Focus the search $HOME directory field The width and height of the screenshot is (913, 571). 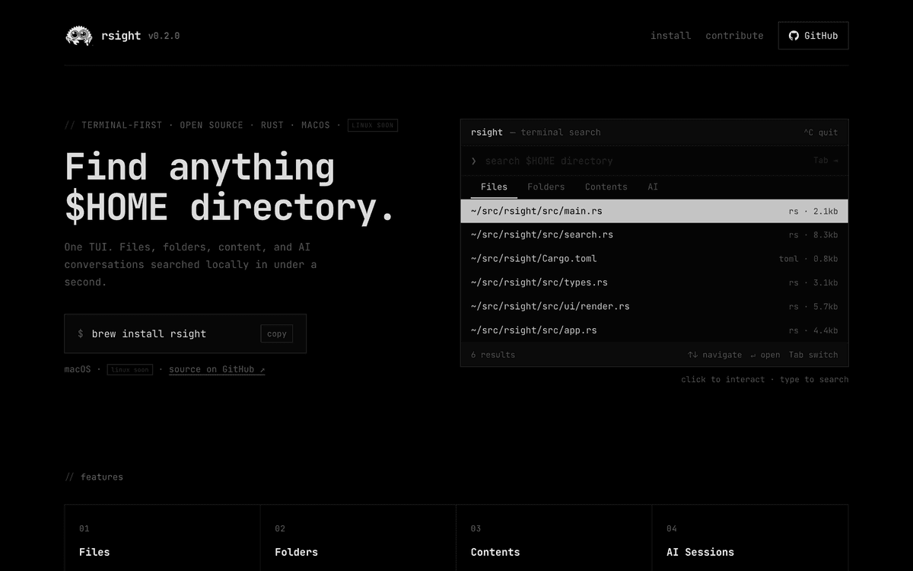tap(654, 161)
